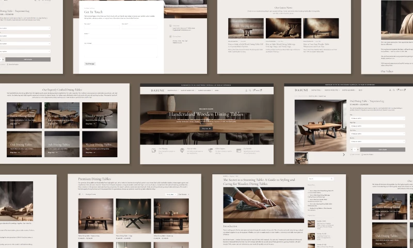The image size is (413, 248).
Task: Expand third nav dropdown in homepage header
Action: [x=205, y=90]
